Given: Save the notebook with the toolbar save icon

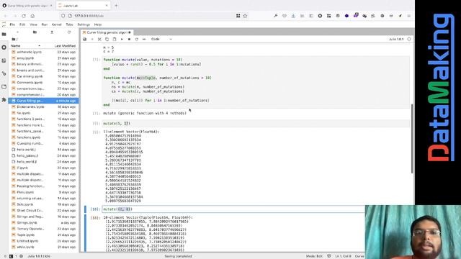Looking at the screenshot, I should 85,39.
